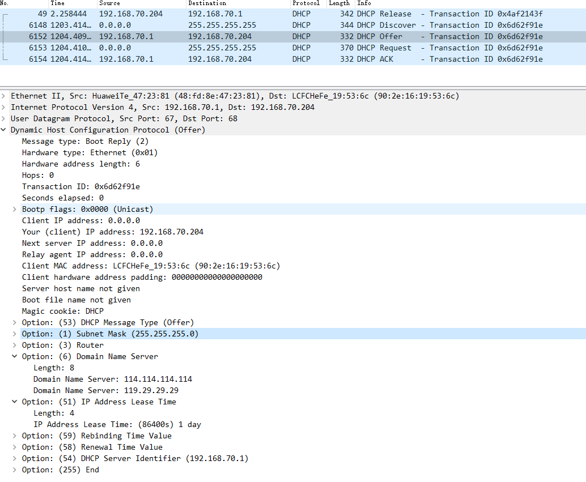Select the Transaction ID field line
This screenshot has width=586, height=482.
pos(80,187)
